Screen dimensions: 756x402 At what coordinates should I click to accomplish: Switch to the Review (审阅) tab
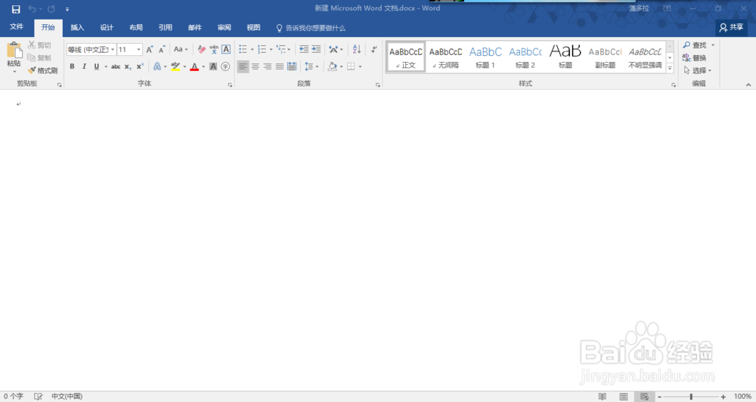coord(225,27)
